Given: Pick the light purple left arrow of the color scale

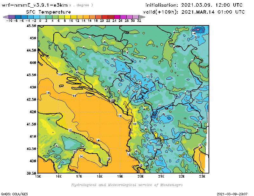Looking at the screenshot, I should 6,17.
